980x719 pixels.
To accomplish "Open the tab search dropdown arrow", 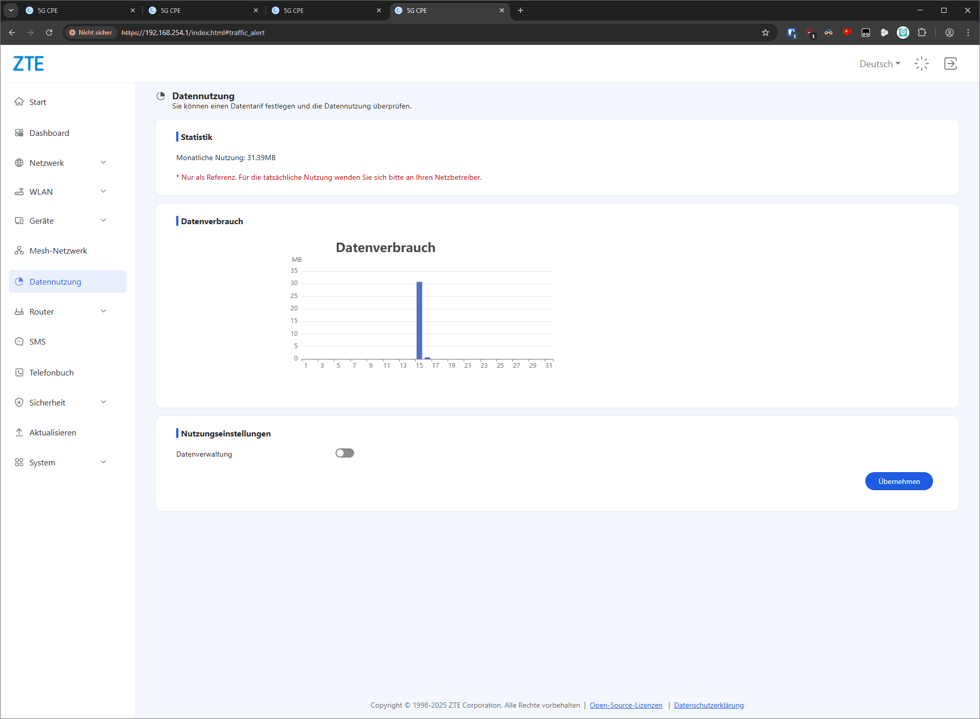I will point(11,10).
